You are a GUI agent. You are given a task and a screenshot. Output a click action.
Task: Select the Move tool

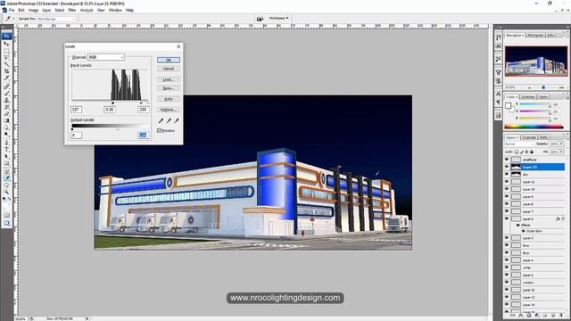pos(6,44)
